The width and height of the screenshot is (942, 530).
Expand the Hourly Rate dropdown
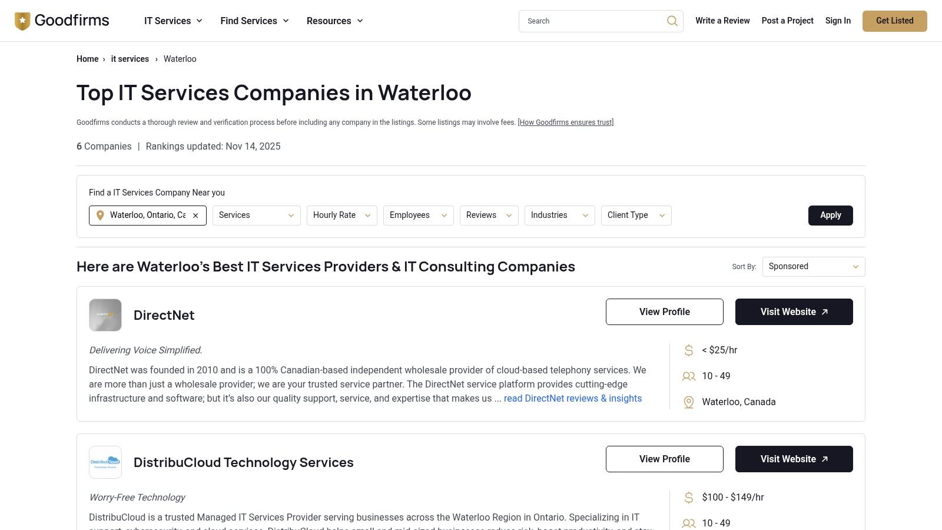(341, 215)
